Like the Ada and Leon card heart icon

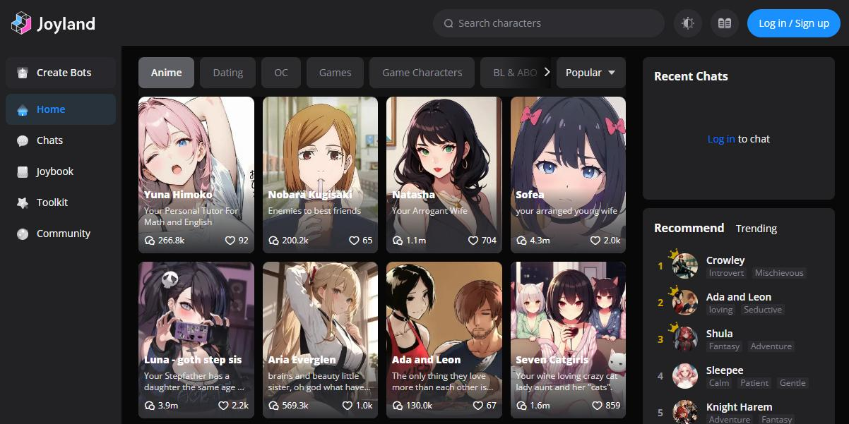click(x=477, y=406)
